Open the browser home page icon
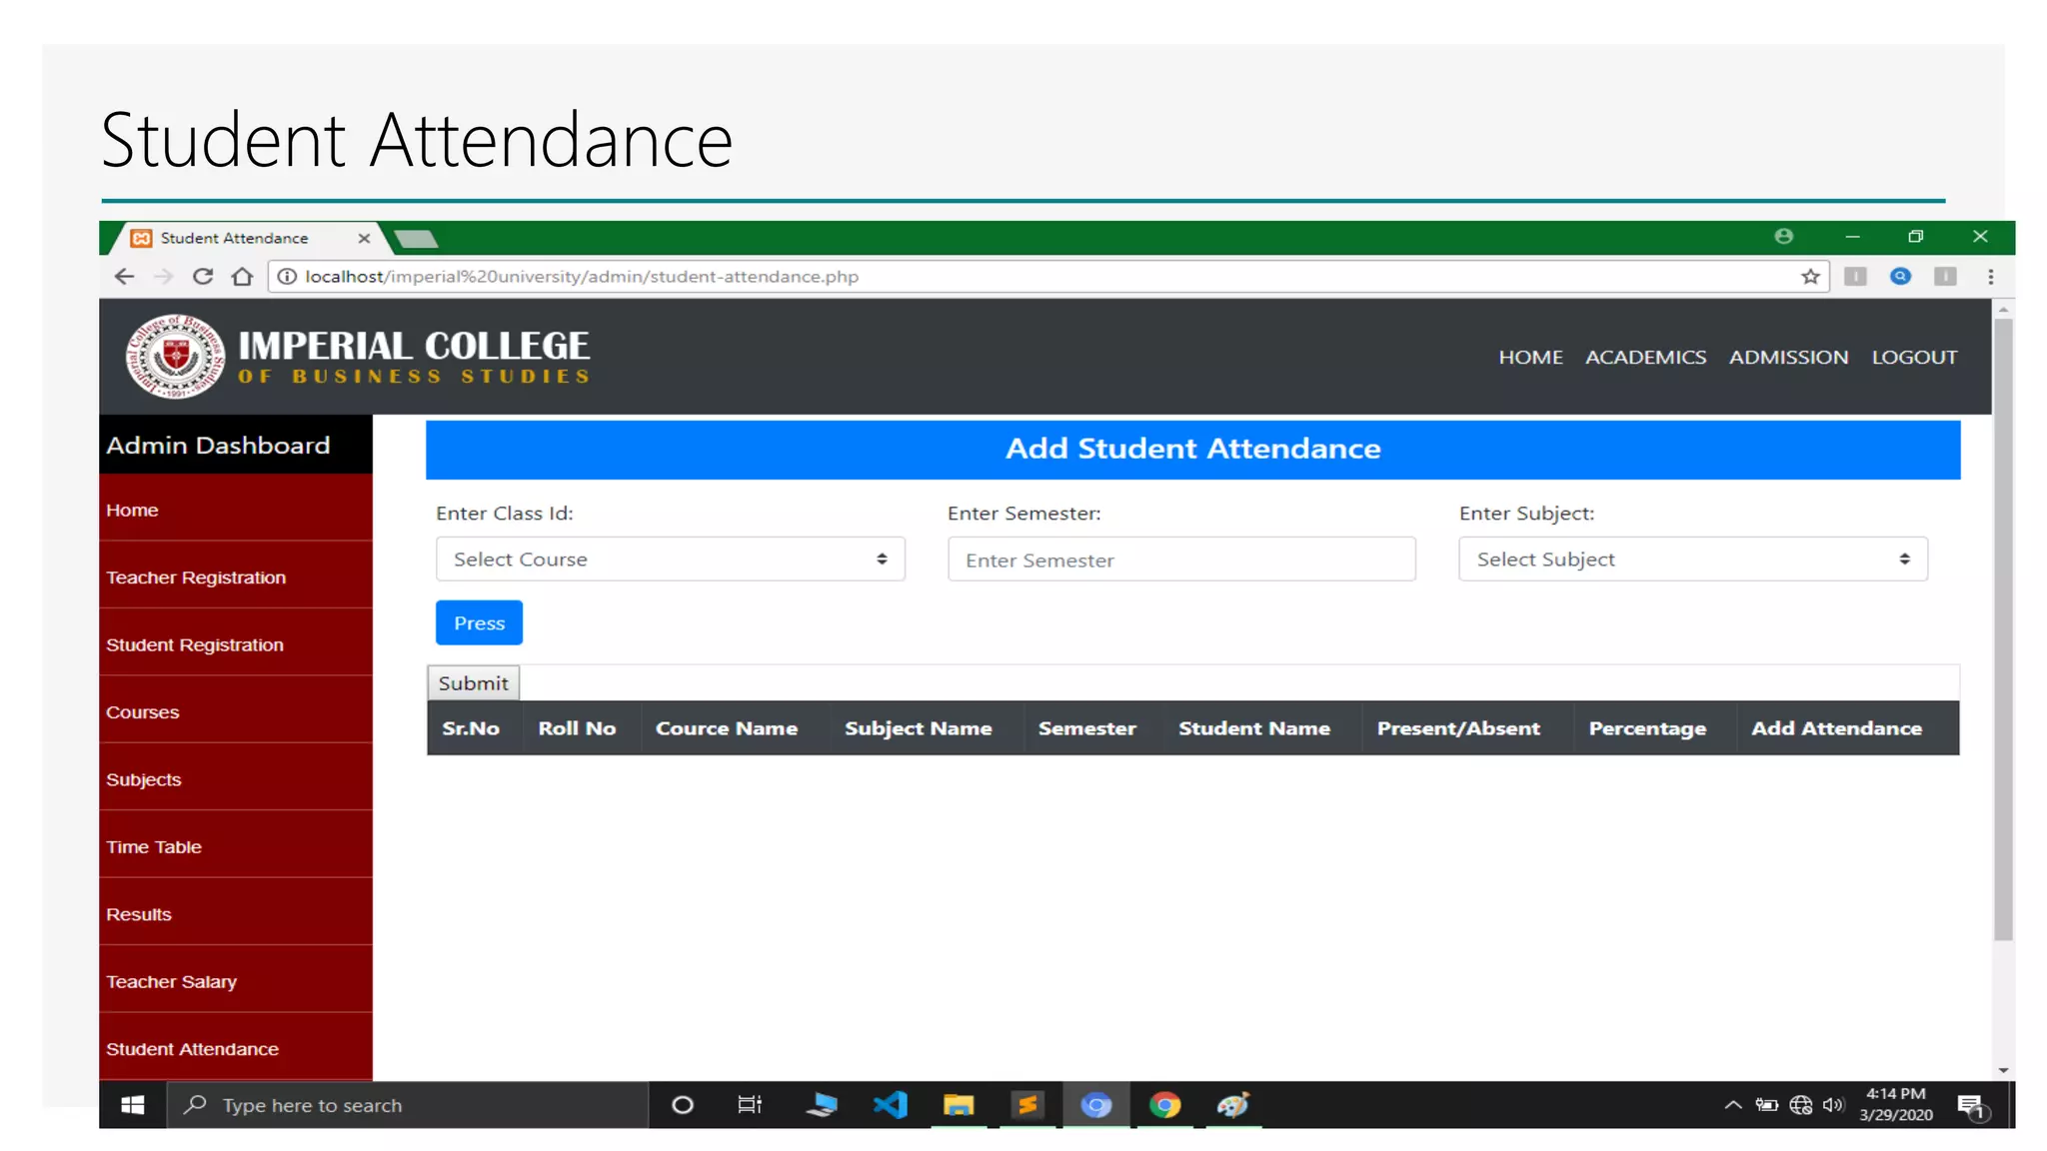This screenshot has width=2047, height=1151. tap(242, 277)
